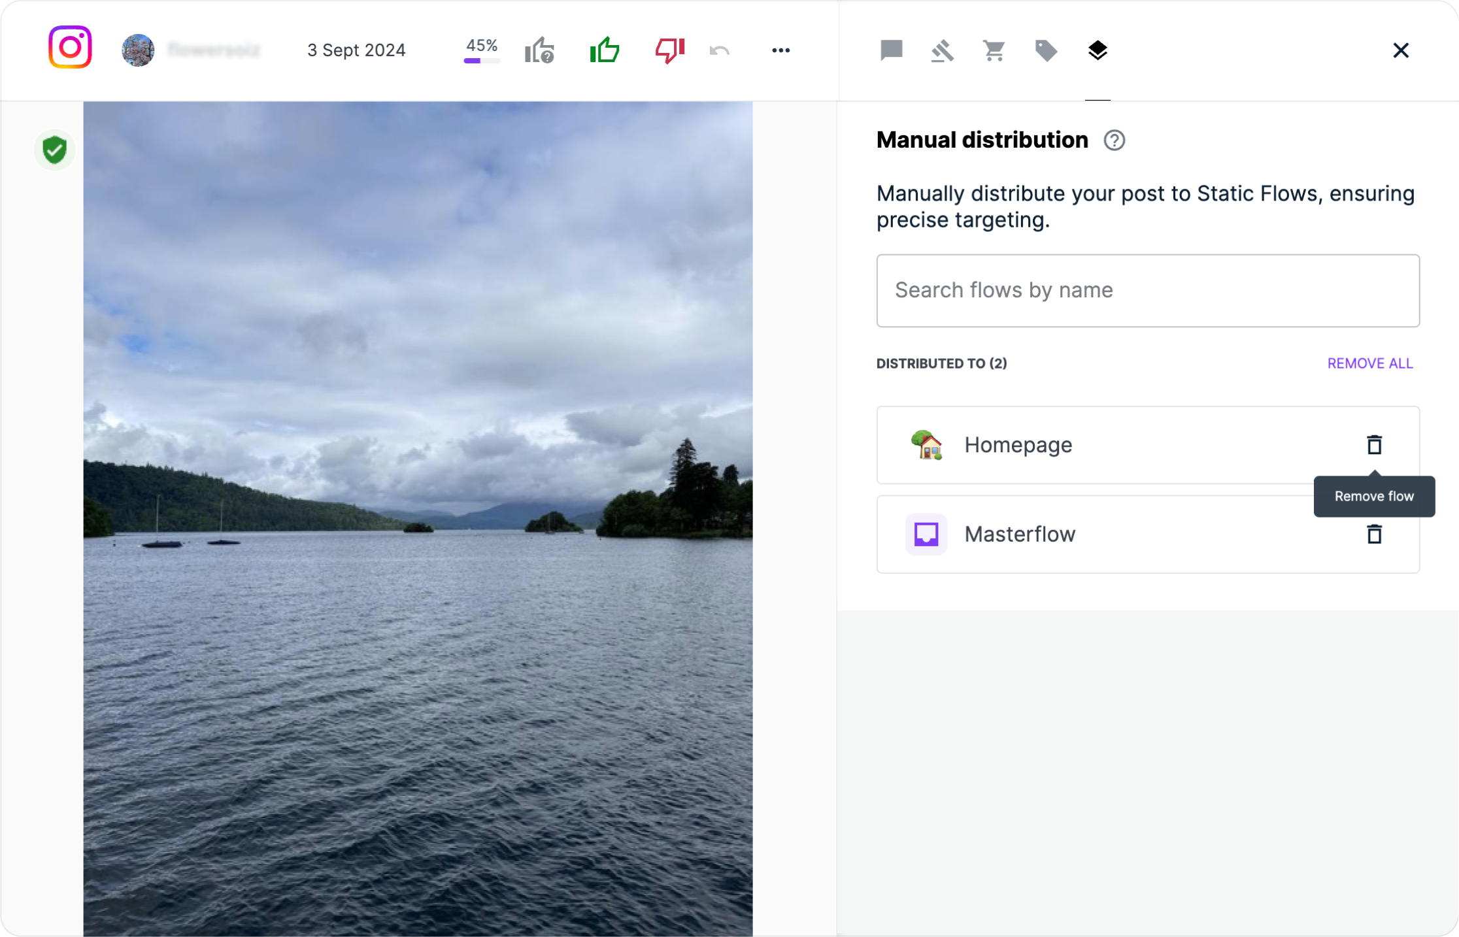The image size is (1459, 937).
Task: Remove the Homepage flow with trash icon
Action: point(1374,445)
